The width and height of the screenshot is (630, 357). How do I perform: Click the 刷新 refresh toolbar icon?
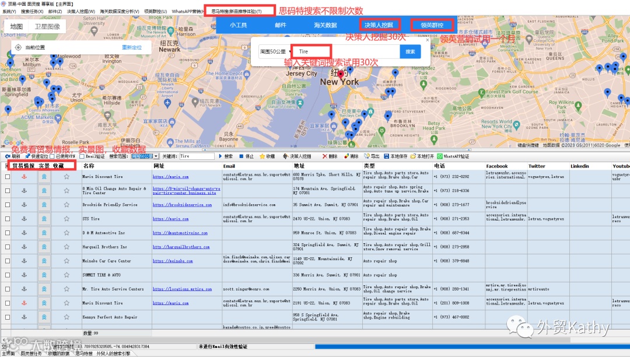pyautogui.click(x=7, y=156)
